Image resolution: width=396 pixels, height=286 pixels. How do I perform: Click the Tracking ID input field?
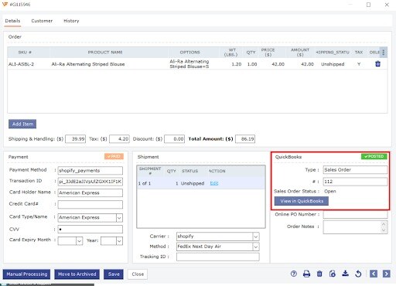pyautogui.click(x=218, y=257)
